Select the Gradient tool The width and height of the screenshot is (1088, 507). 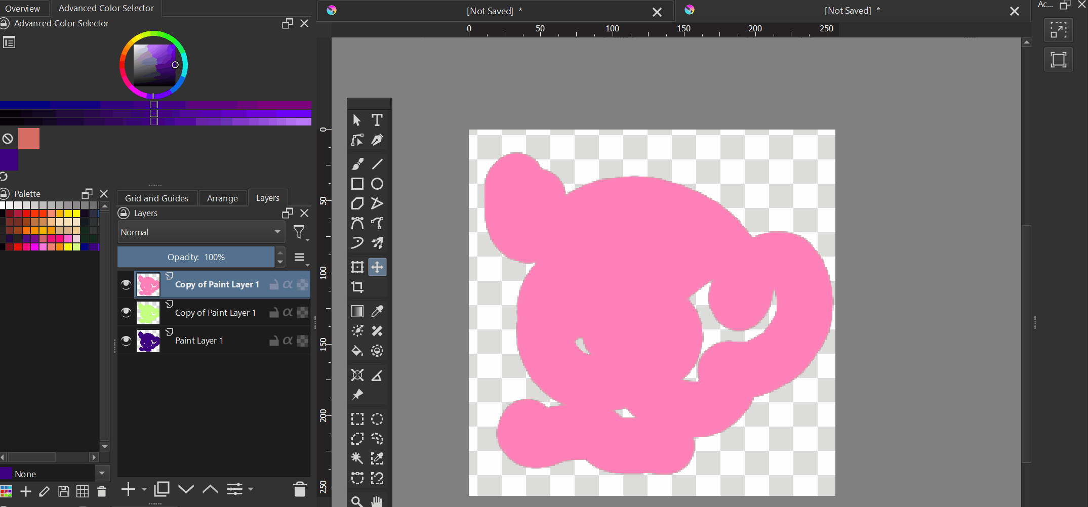point(357,311)
